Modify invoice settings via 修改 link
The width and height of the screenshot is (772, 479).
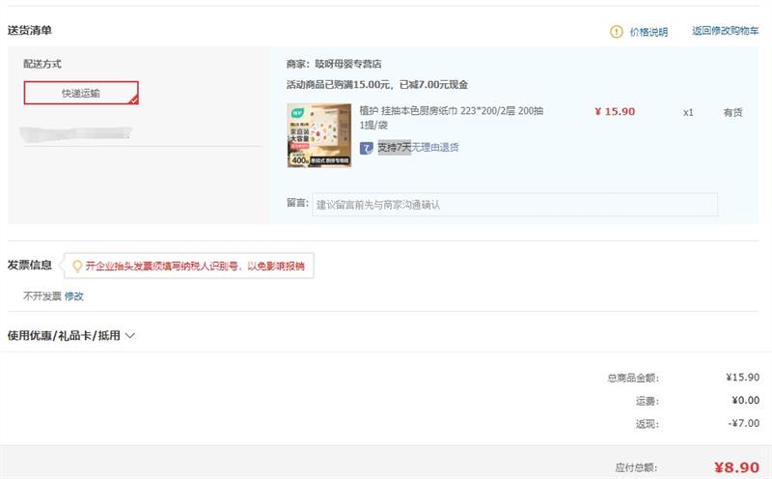(x=74, y=296)
